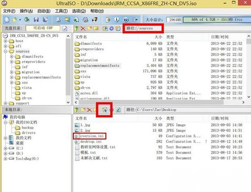
Task: Open dropdown arrow next to Open icon
Action: [20, 20]
